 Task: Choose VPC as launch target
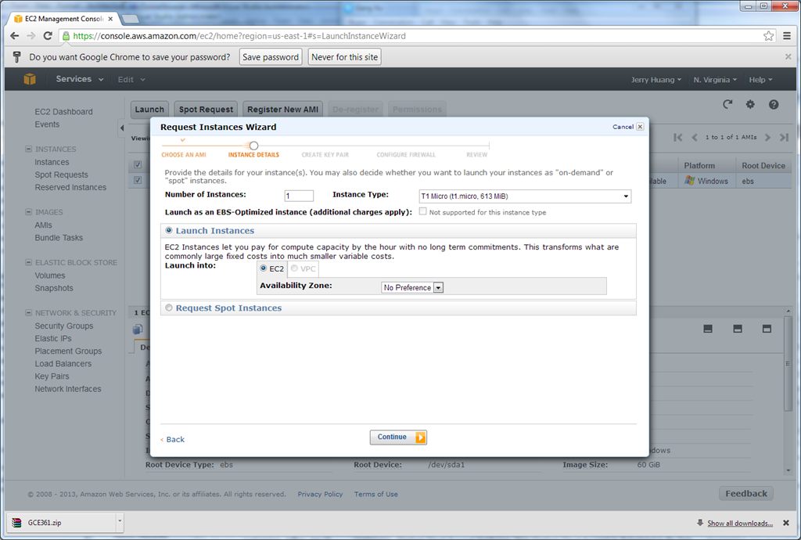[294, 268]
